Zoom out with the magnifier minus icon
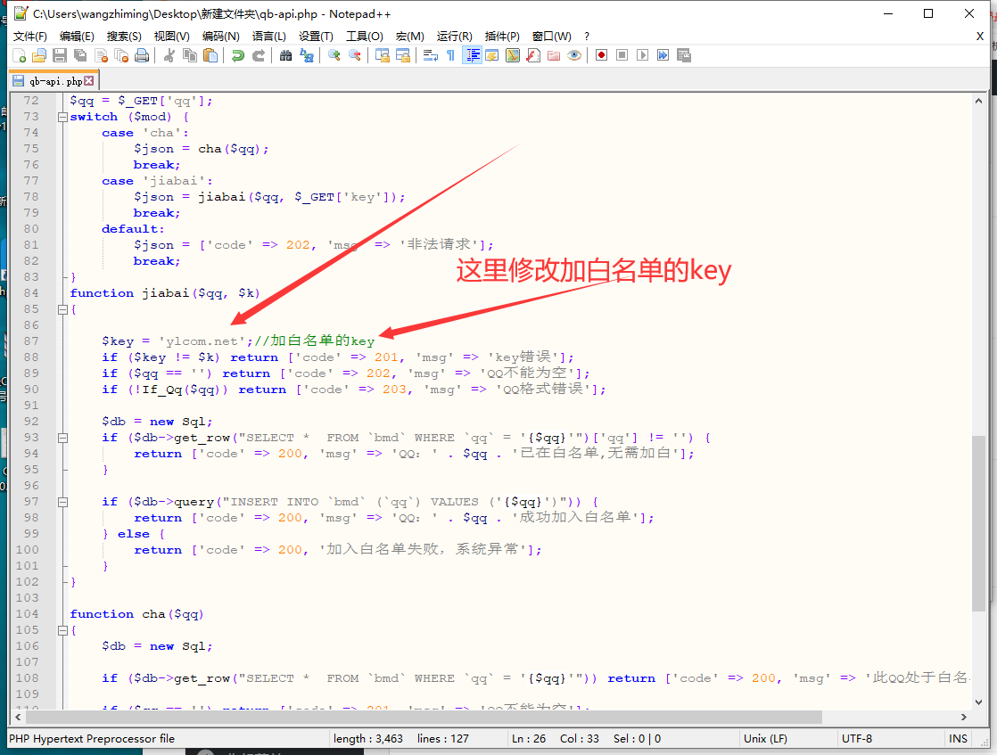 355,56
